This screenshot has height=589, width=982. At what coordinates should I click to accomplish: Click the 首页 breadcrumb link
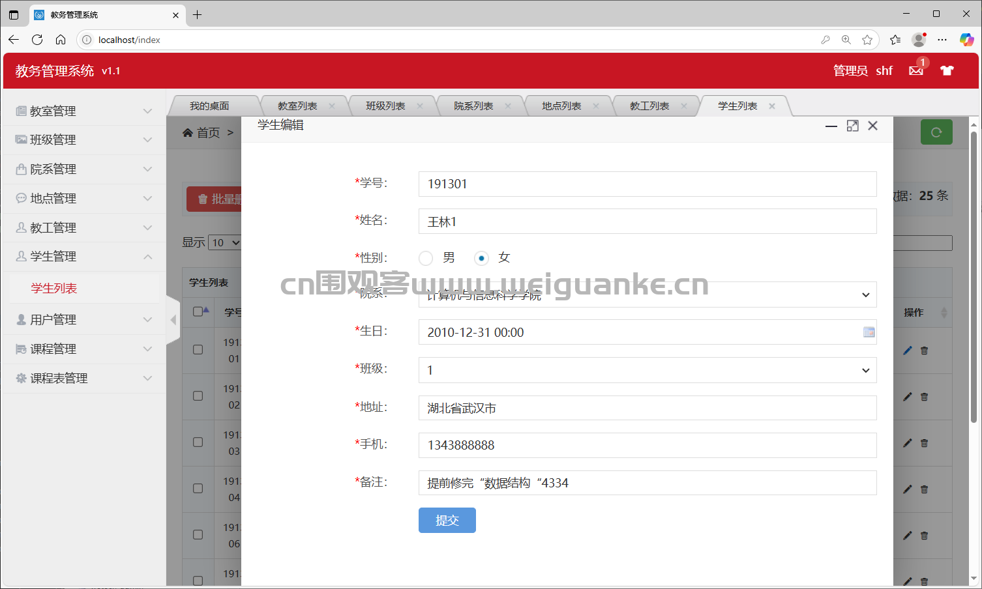[x=209, y=133]
